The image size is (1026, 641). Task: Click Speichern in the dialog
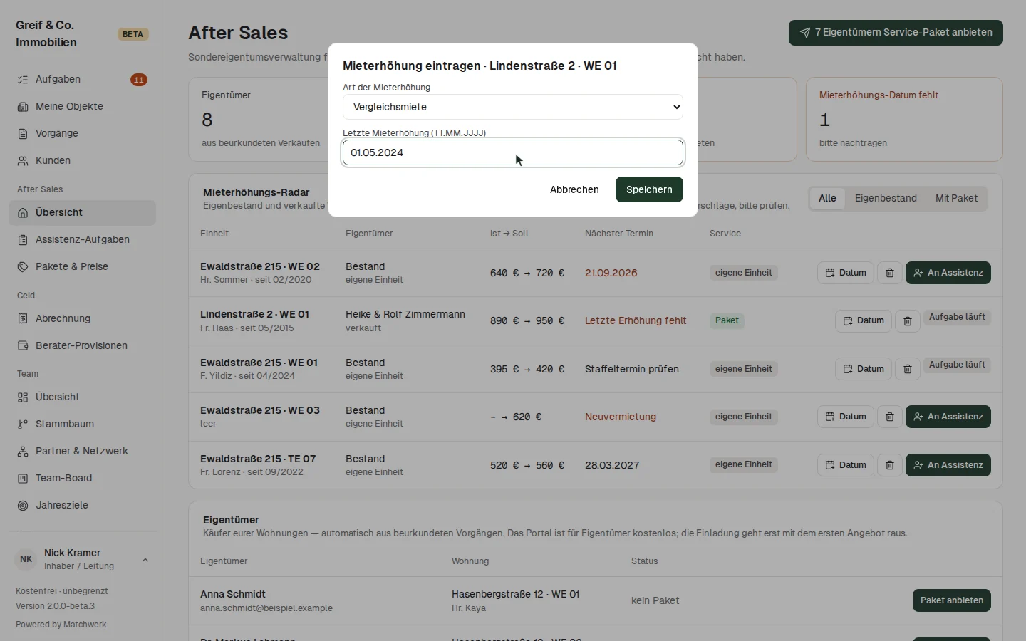649,189
